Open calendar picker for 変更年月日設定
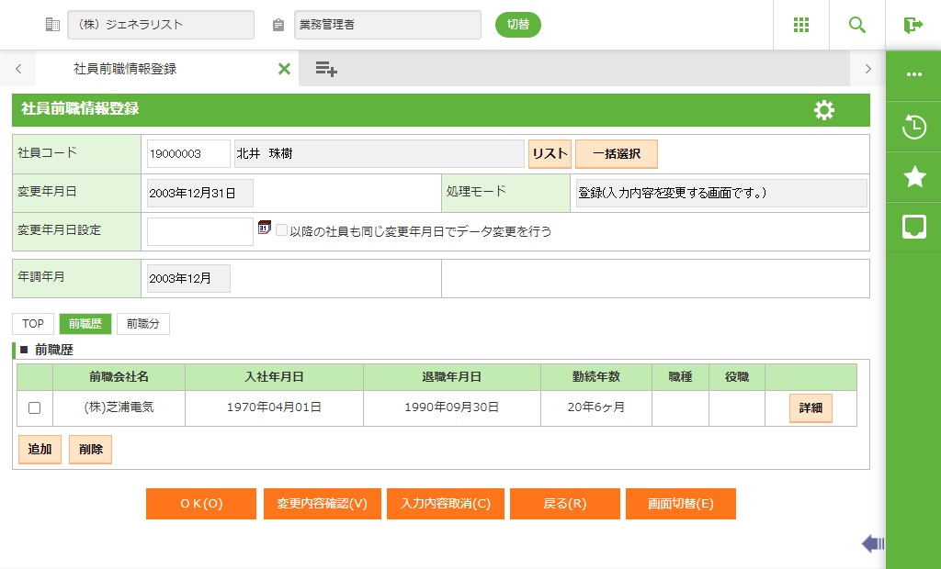The image size is (941, 569). point(265,228)
